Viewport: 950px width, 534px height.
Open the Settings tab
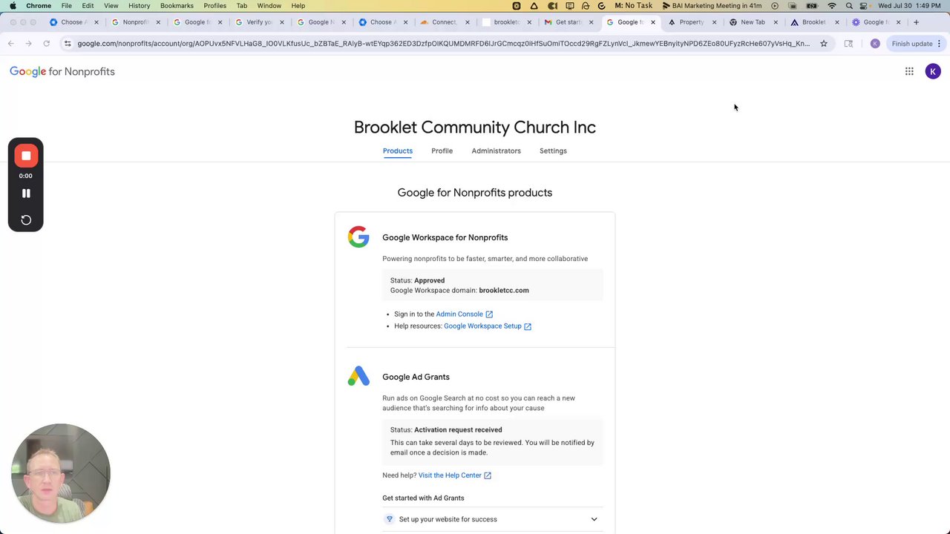pos(553,151)
